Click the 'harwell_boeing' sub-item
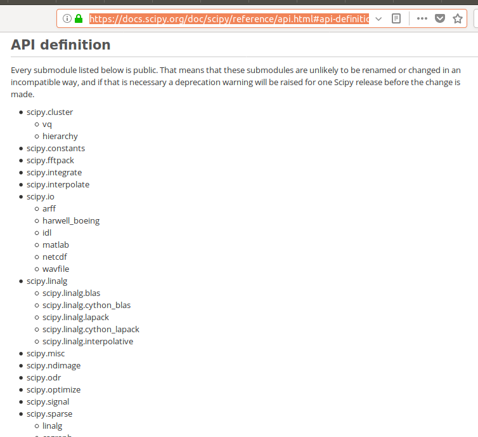This screenshot has height=437, width=478. [x=71, y=221]
